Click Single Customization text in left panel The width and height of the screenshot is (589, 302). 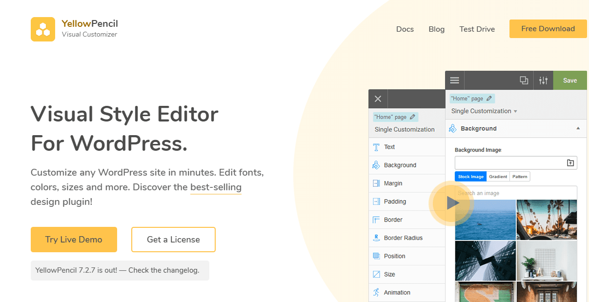tap(405, 129)
